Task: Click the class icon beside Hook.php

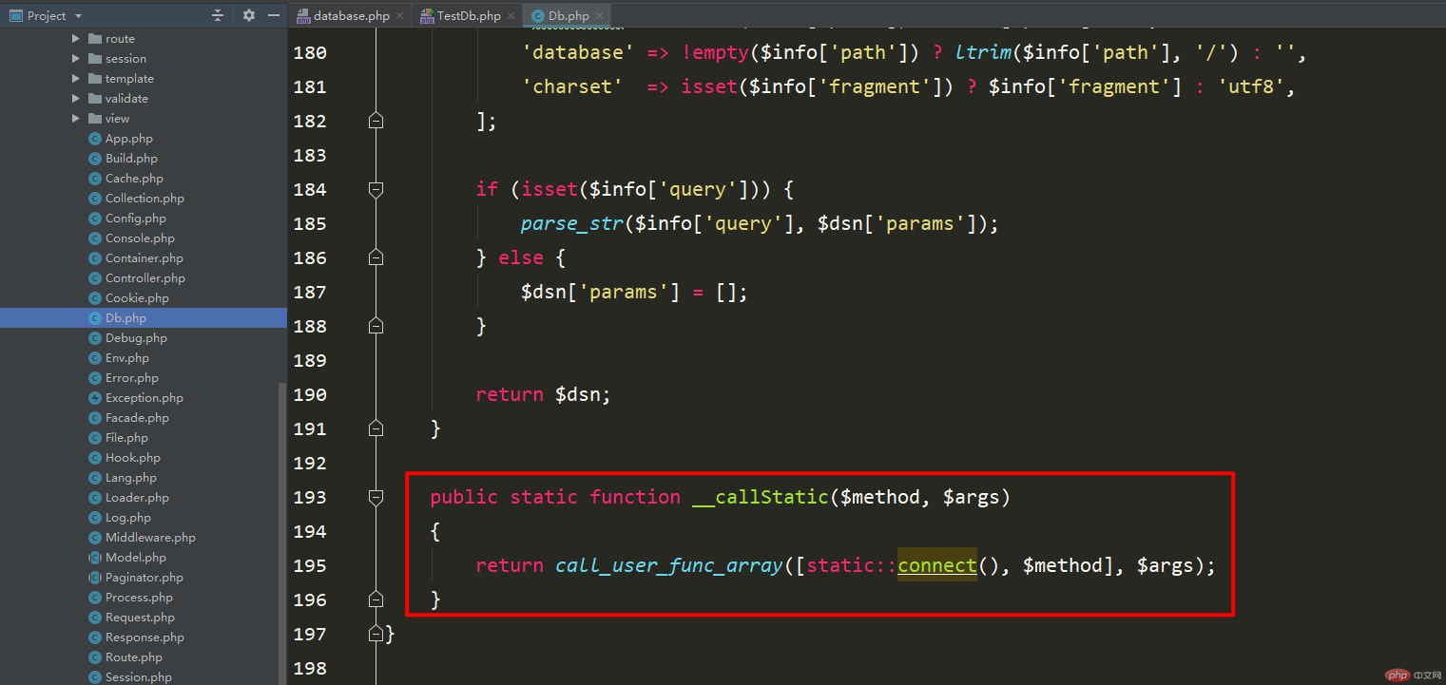Action: pyautogui.click(x=95, y=458)
